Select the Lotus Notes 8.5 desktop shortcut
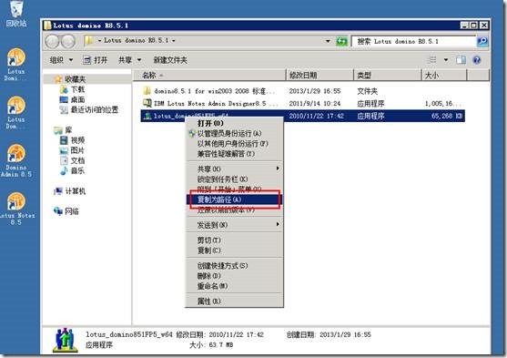Image resolution: width=507 pixels, height=358 pixels. (16, 209)
